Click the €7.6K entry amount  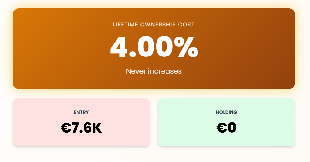point(82,128)
